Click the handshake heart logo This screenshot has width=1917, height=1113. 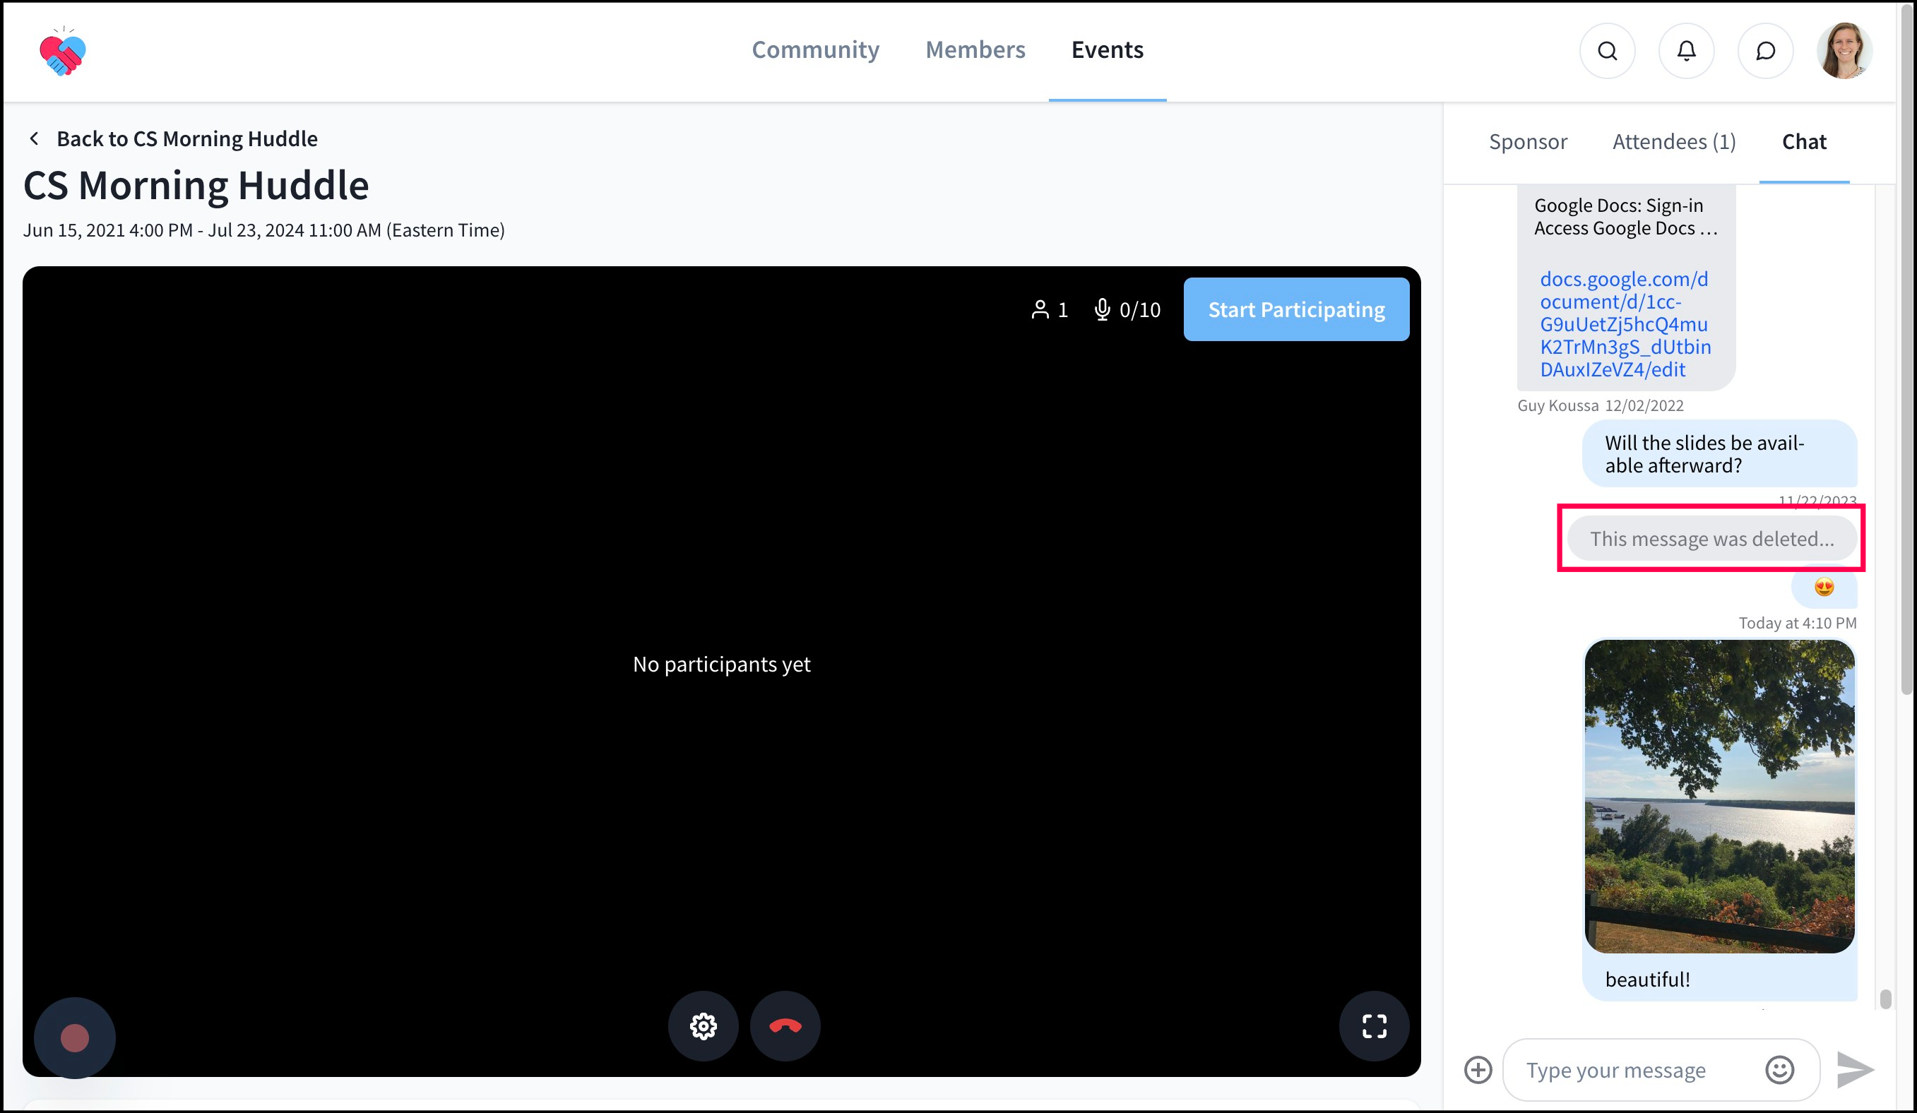tap(62, 52)
